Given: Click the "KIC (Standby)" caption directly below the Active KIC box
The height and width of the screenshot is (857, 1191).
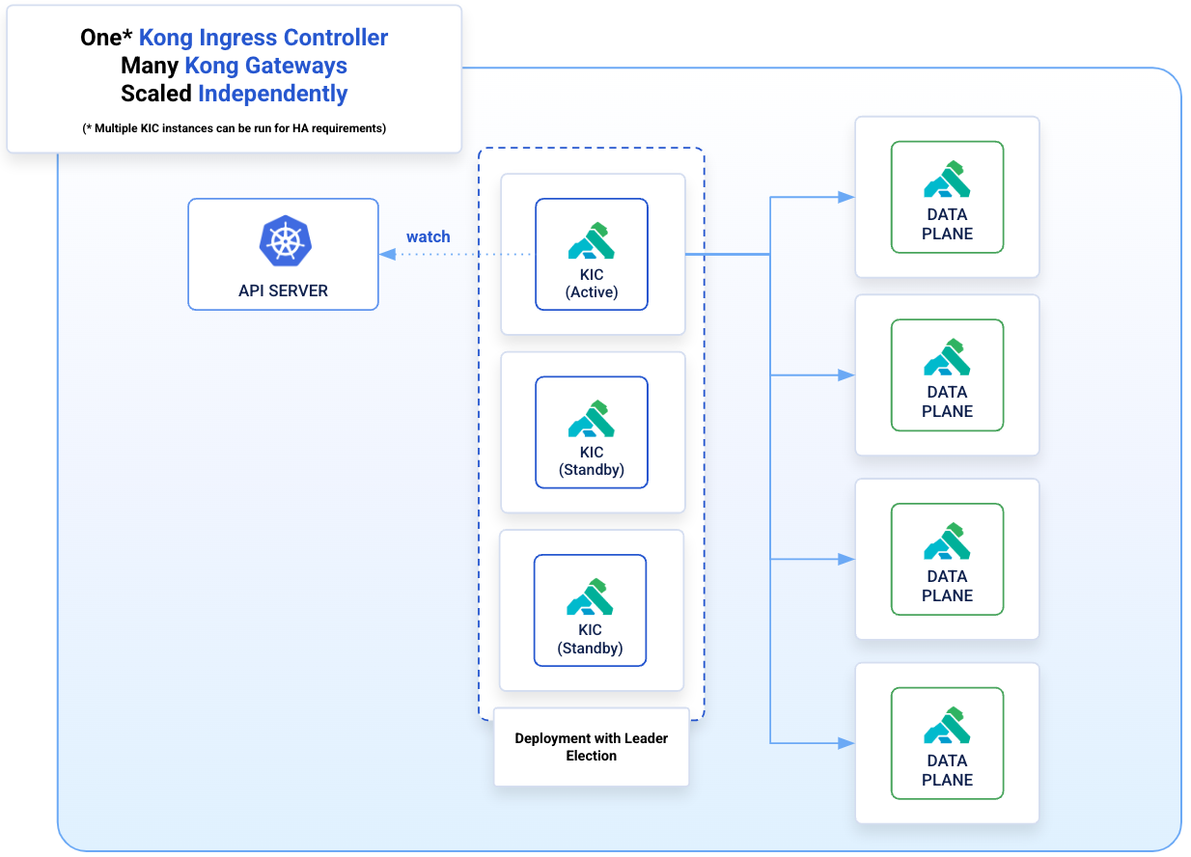Looking at the screenshot, I should pos(592,460).
